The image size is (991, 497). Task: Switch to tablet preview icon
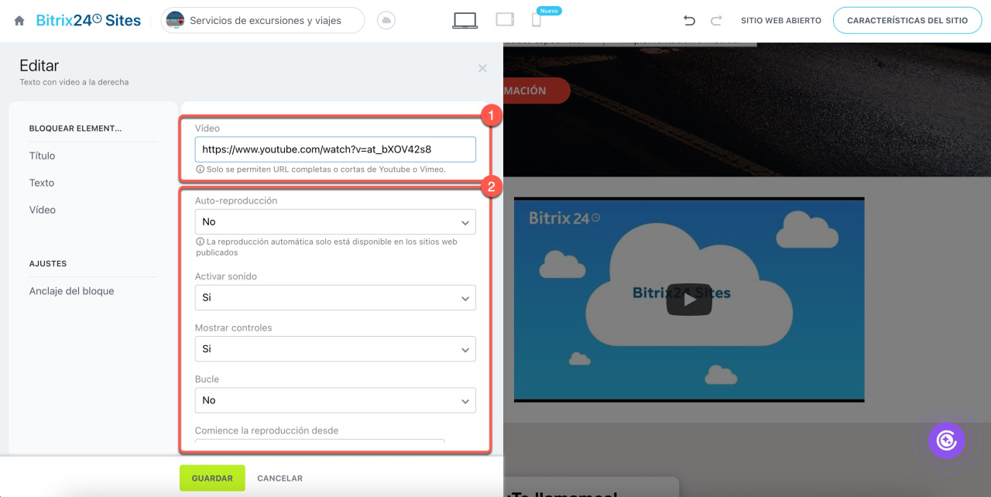click(x=505, y=20)
